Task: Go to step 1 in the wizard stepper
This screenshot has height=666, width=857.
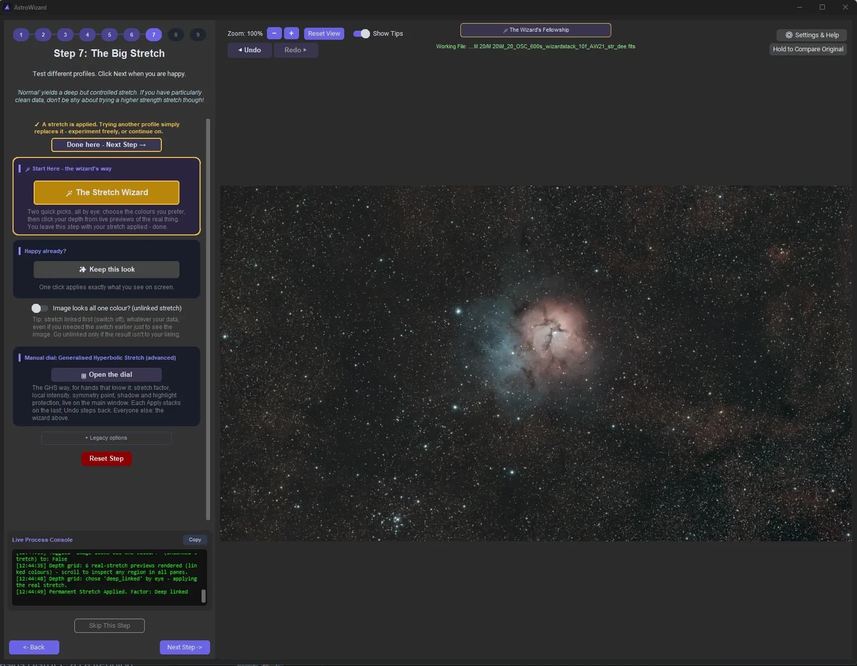Action: (x=21, y=35)
